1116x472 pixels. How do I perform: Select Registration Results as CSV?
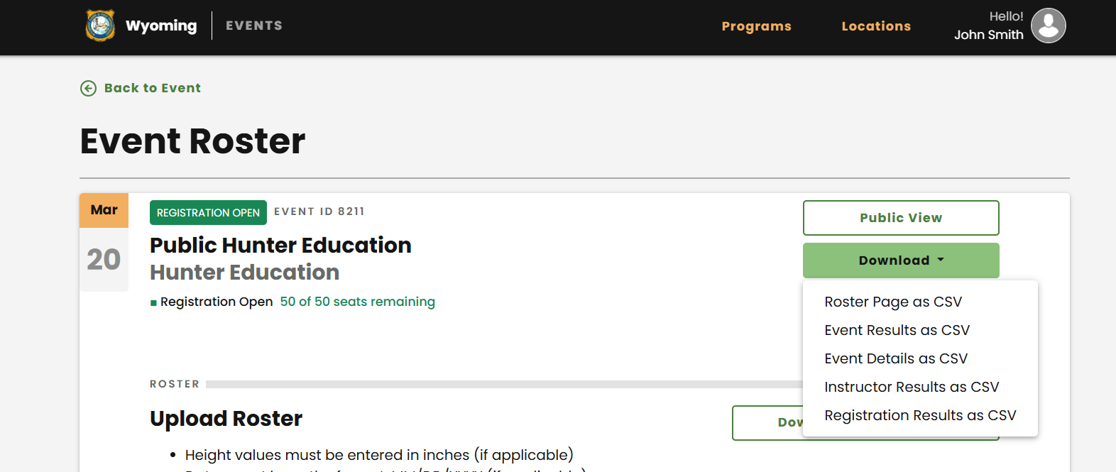click(x=920, y=415)
